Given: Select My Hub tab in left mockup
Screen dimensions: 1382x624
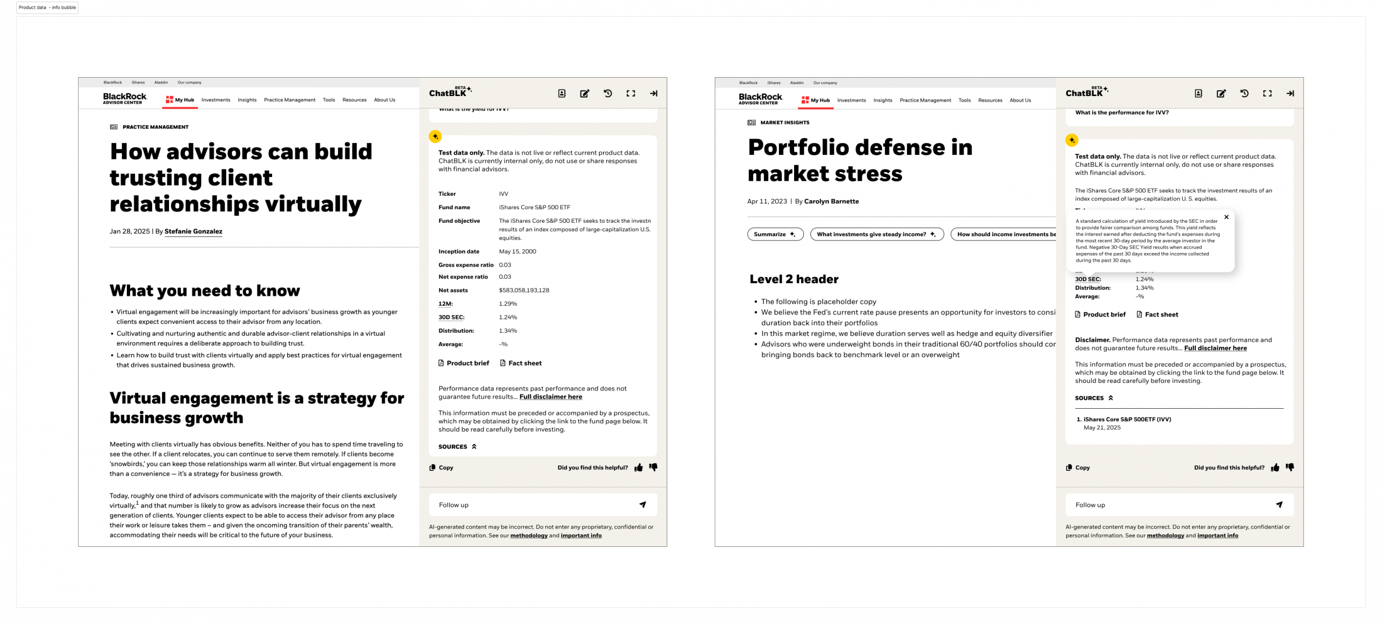Looking at the screenshot, I should pyautogui.click(x=180, y=100).
